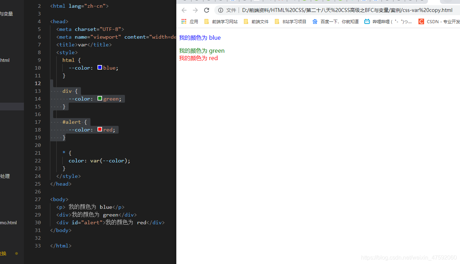Click the text 我的颜色为 red in browser
This screenshot has width=460, height=264.
pos(199,58)
